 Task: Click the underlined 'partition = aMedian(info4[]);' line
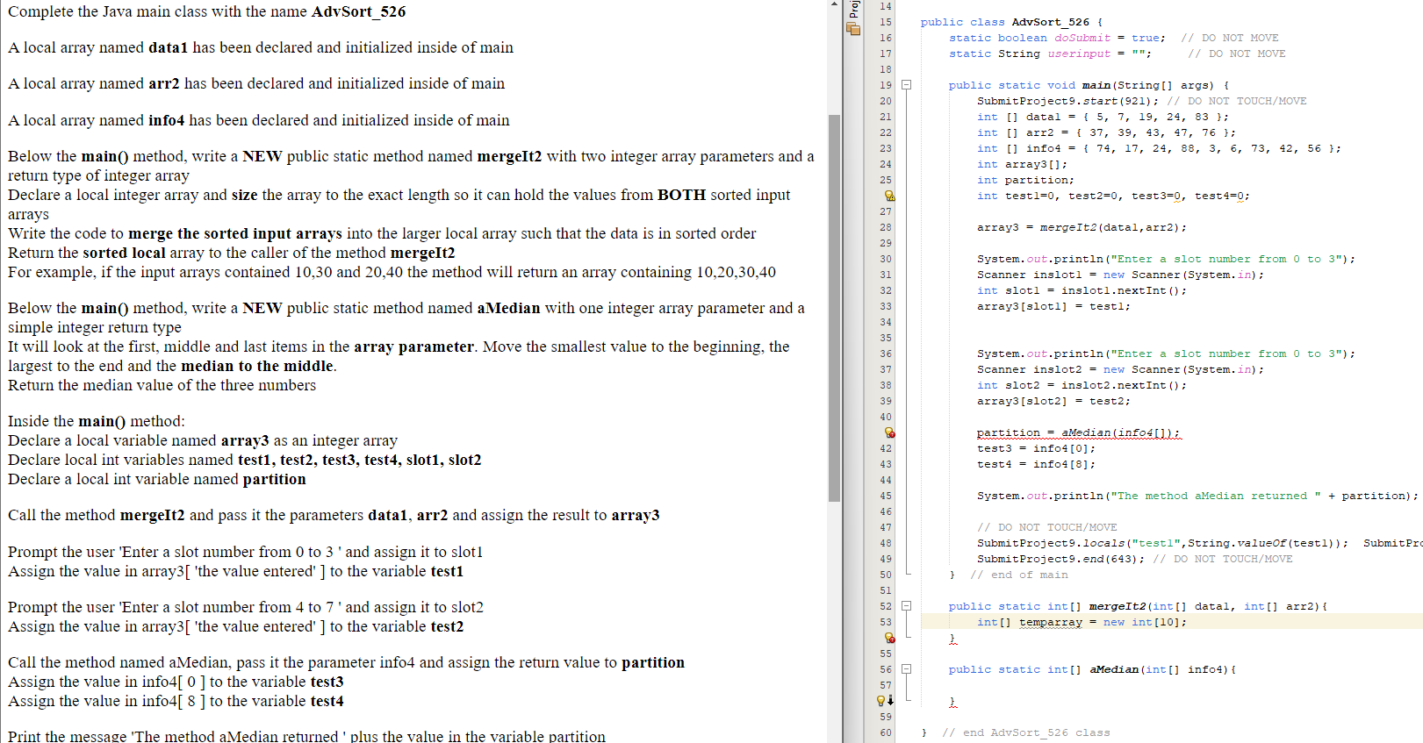(x=1079, y=432)
